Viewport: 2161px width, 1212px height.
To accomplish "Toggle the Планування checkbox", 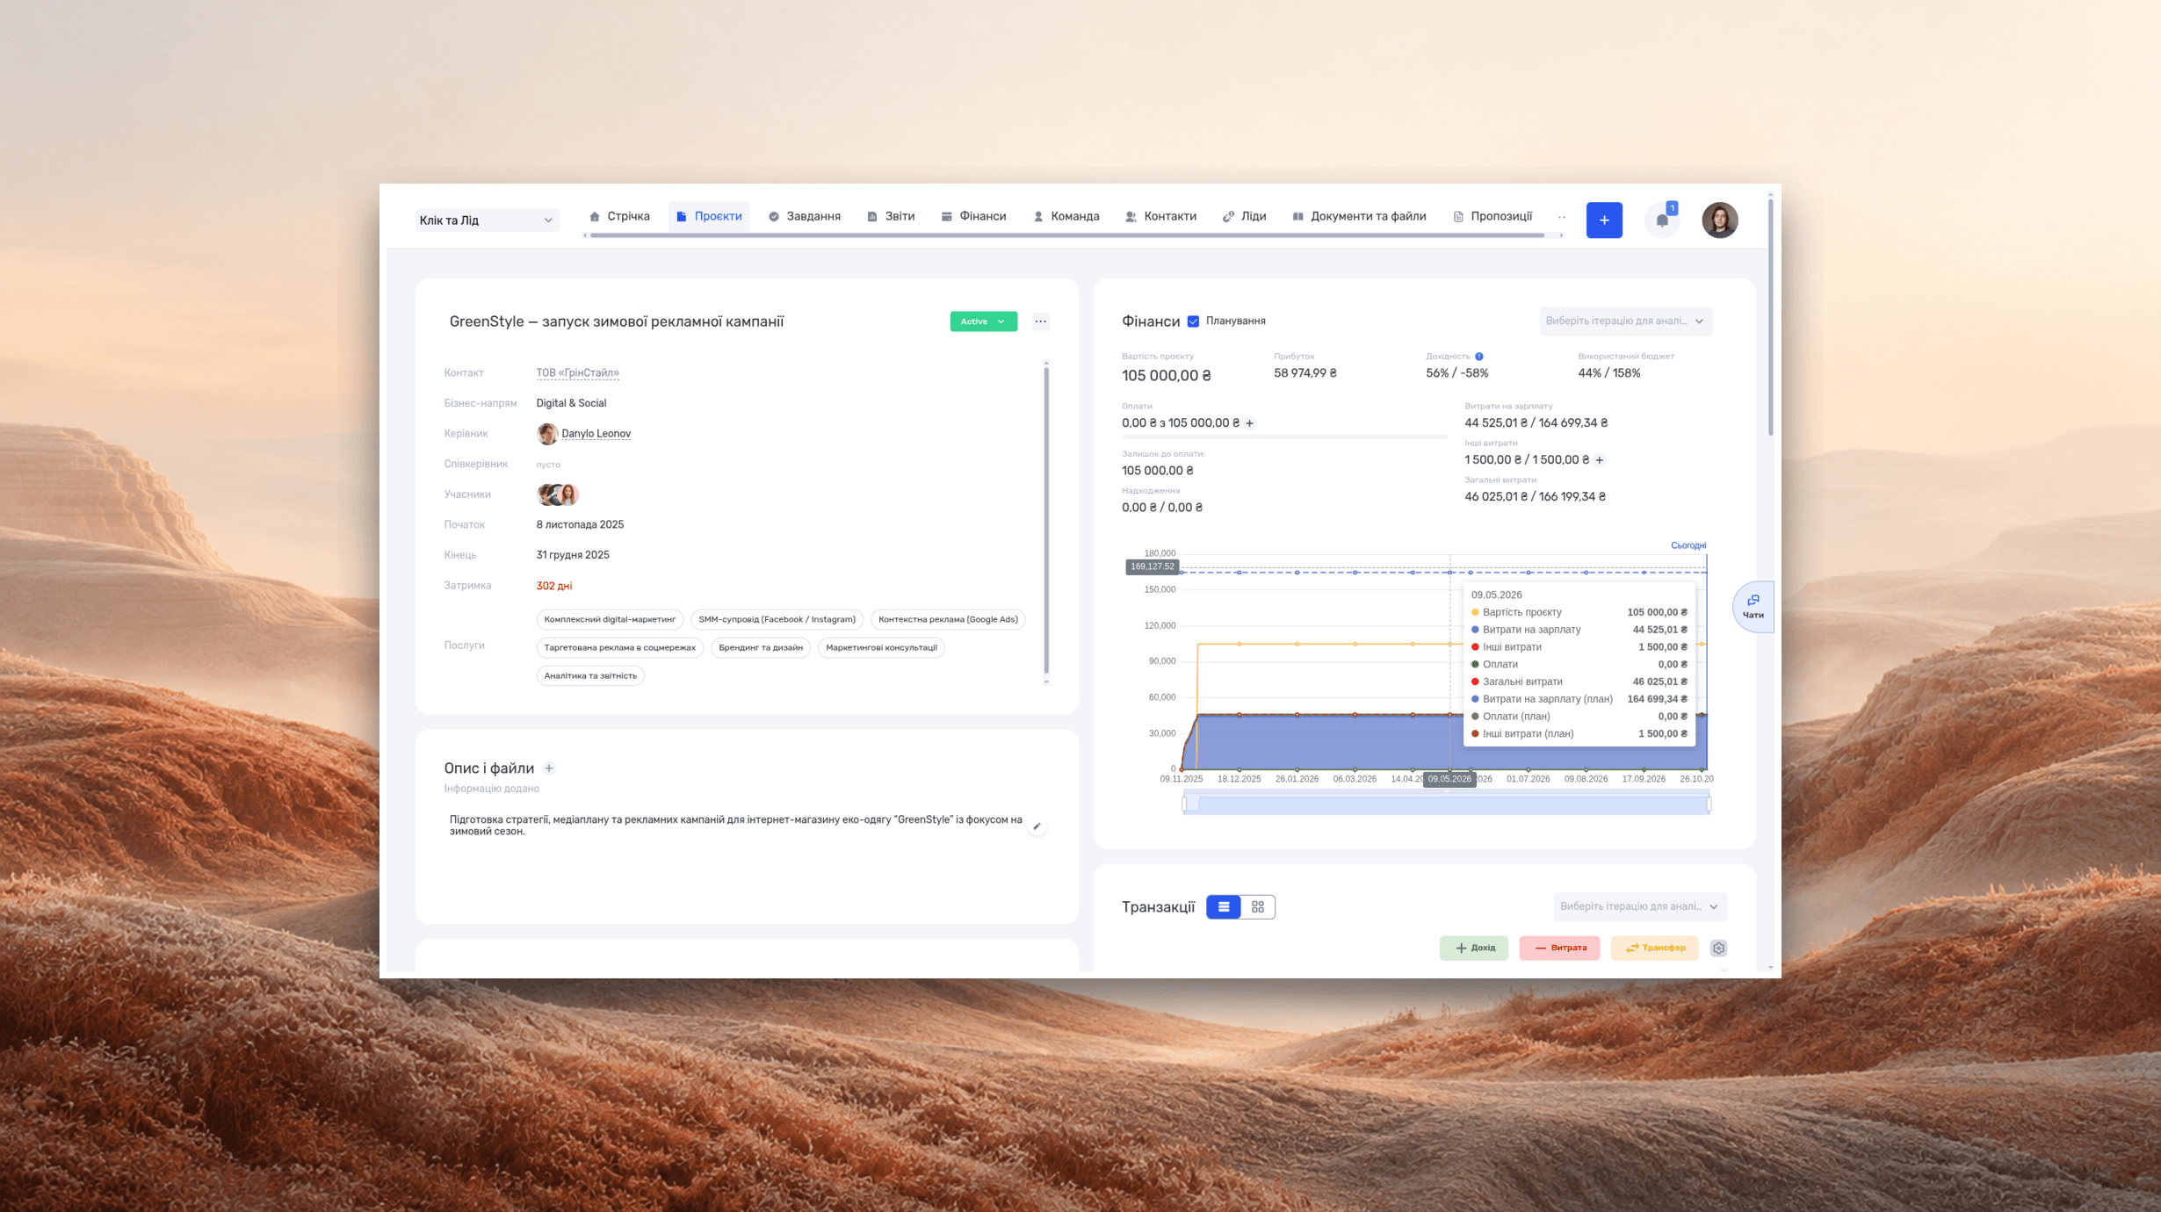I will point(1193,321).
